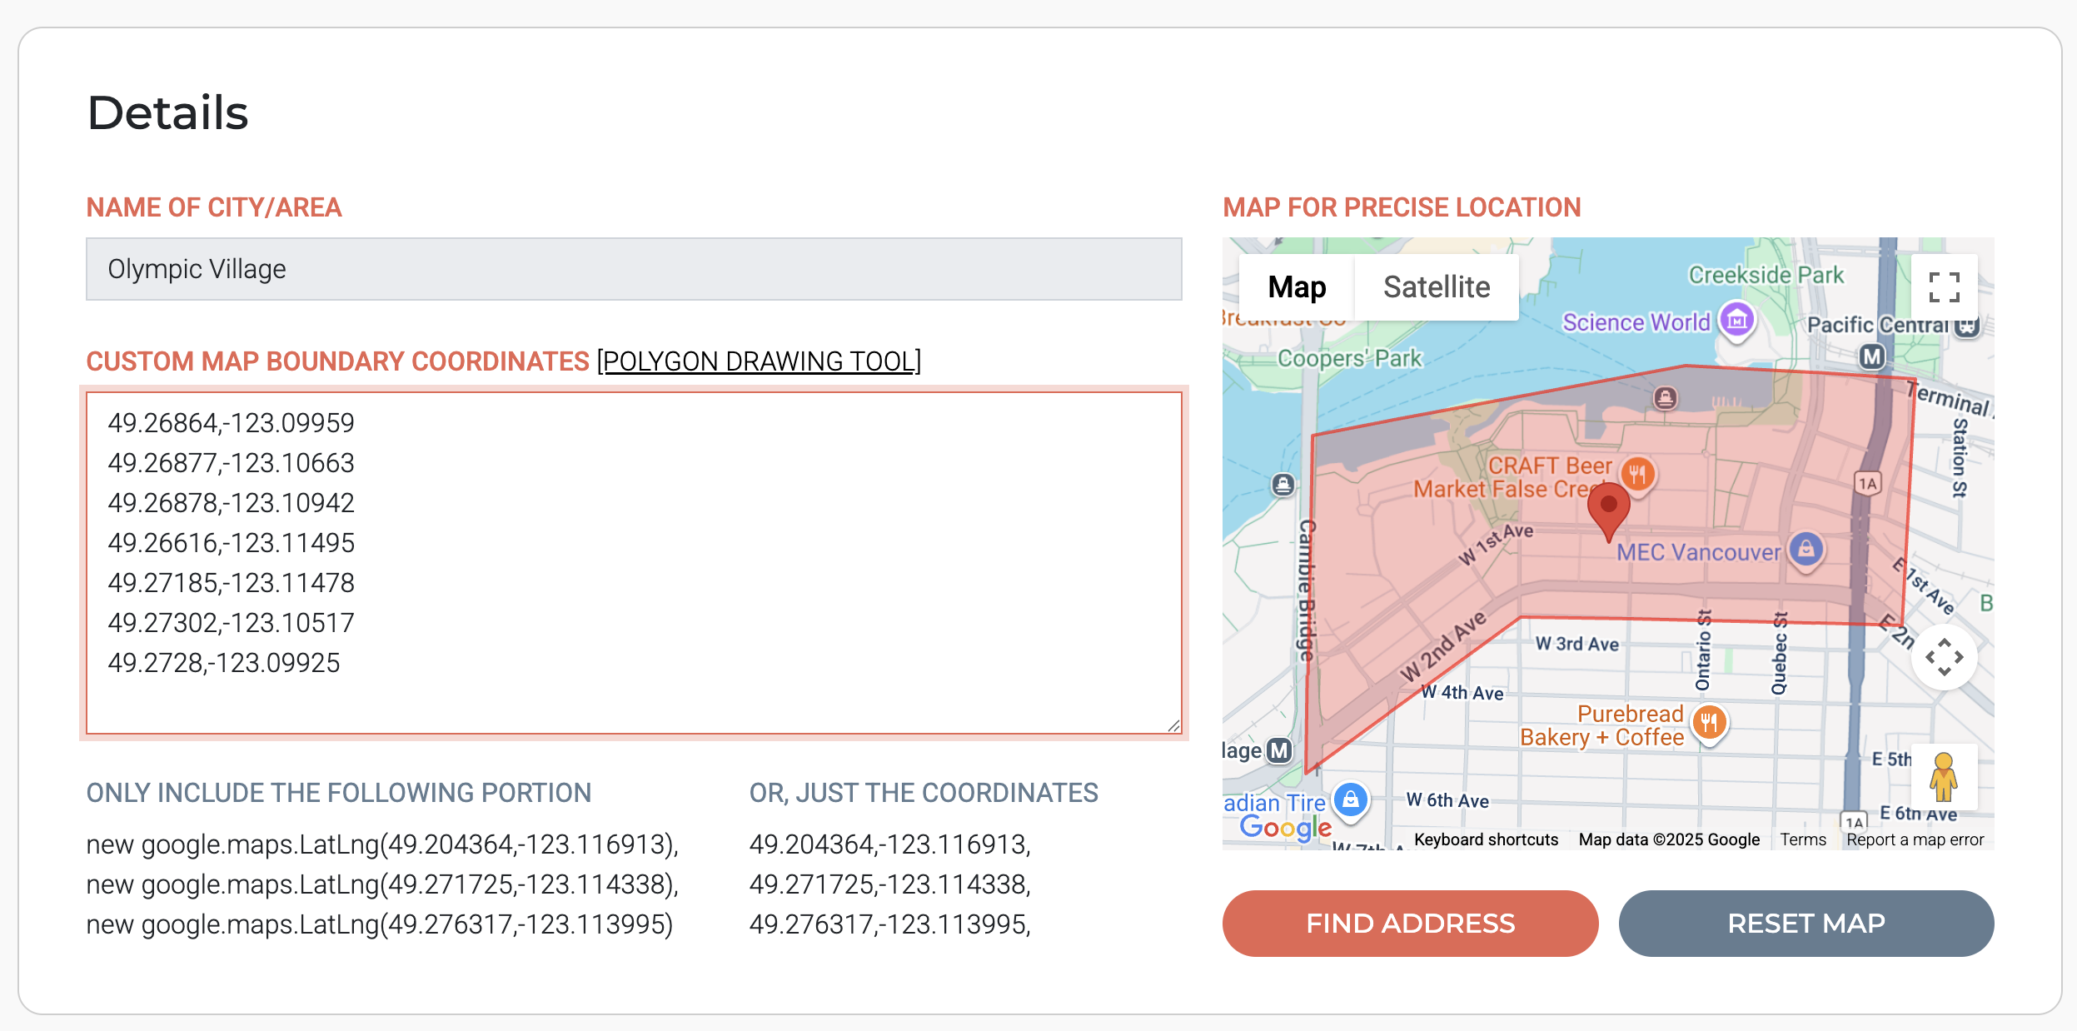Click Report a map error link
Viewport: 2077px width, 1031px height.
(1915, 839)
